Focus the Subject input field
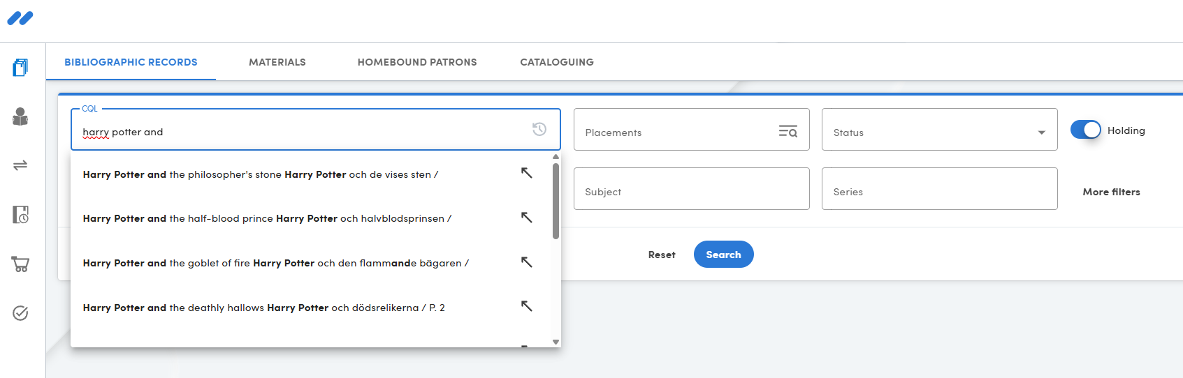 tap(691, 188)
